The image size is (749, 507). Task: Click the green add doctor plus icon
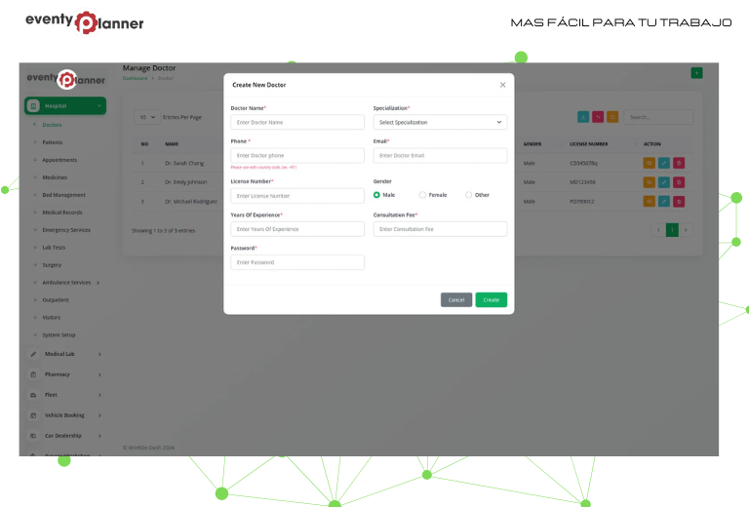695,73
